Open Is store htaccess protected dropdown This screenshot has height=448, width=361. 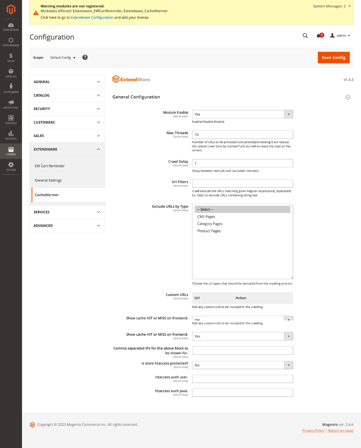pyautogui.click(x=242, y=365)
